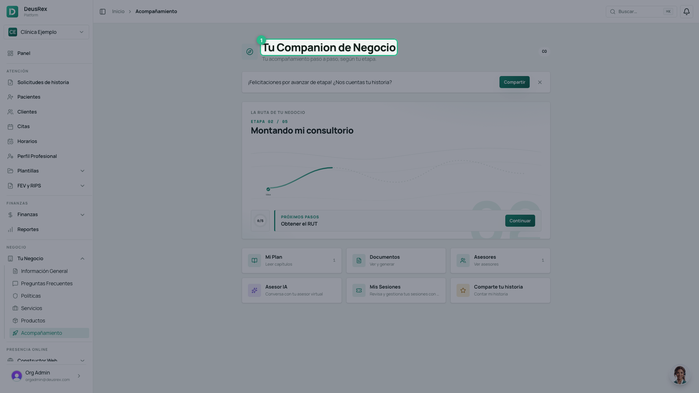The height and width of the screenshot is (393, 699).
Task: Click the CO country badge
Action: pyautogui.click(x=544, y=51)
